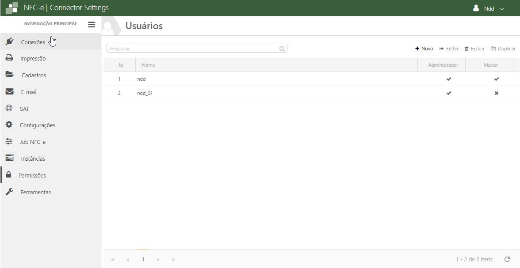Open Configurações in the navigation menu

point(38,125)
